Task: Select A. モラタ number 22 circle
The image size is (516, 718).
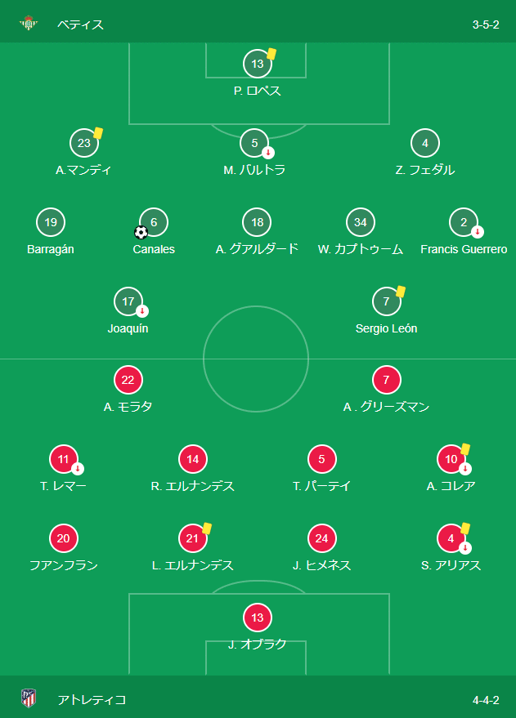Action: tap(128, 380)
